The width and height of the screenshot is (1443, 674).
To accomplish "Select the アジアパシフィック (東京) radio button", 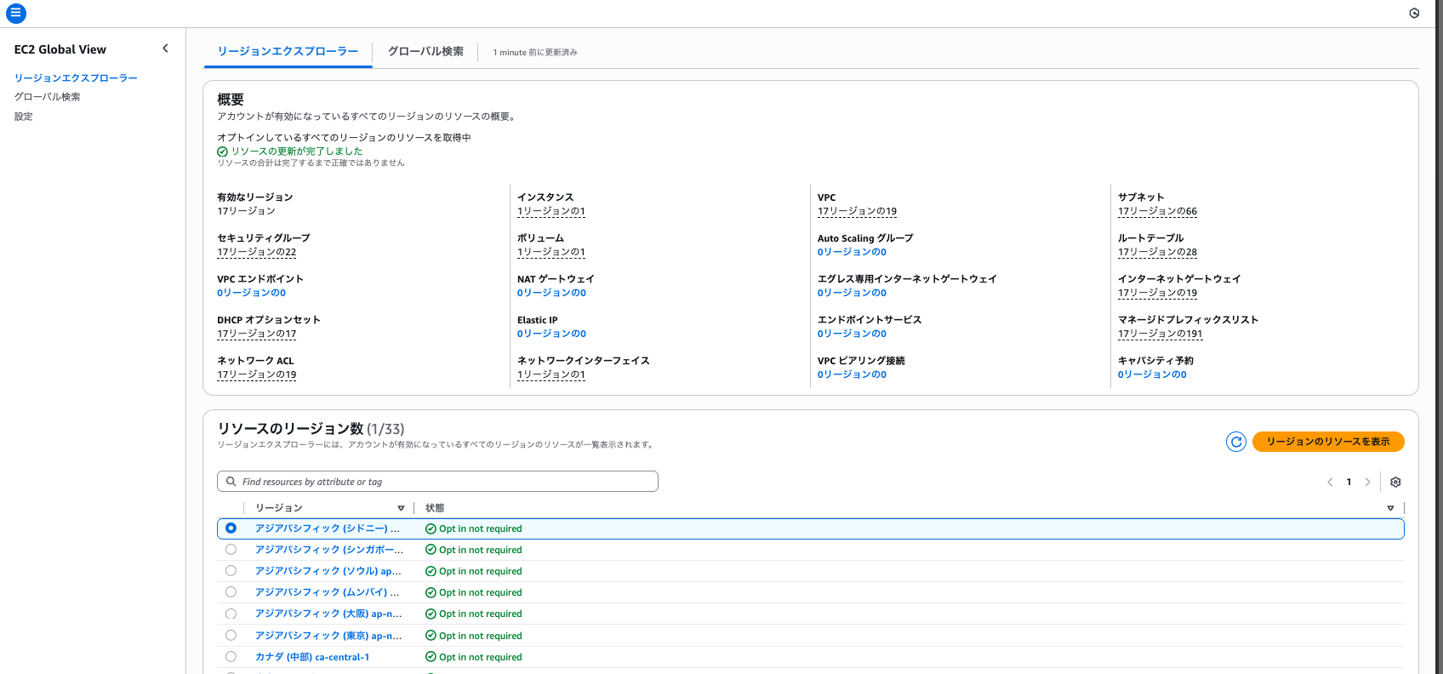I will tap(231, 636).
